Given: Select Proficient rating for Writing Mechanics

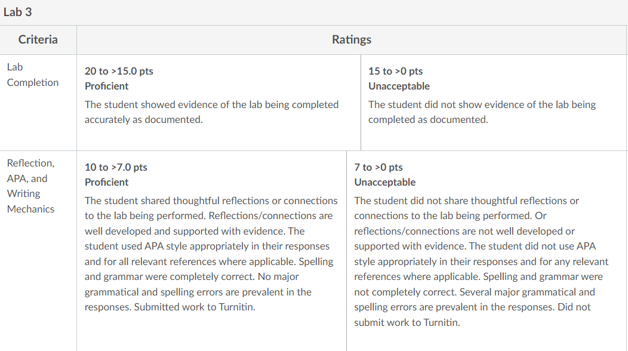Looking at the screenshot, I should pos(106,182).
